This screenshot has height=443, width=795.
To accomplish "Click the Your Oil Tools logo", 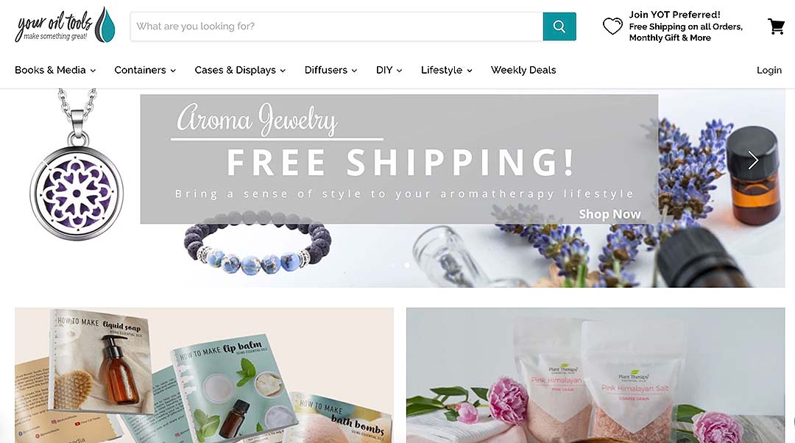I will coord(65,25).
